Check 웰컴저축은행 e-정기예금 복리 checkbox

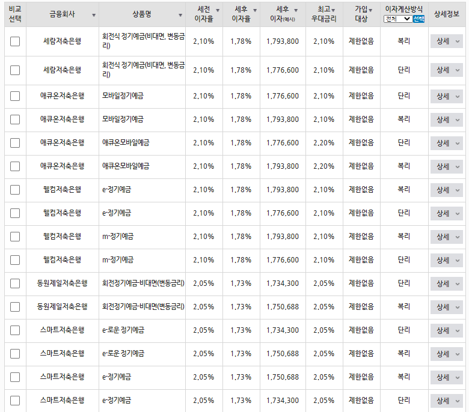[x=15, y=190]
